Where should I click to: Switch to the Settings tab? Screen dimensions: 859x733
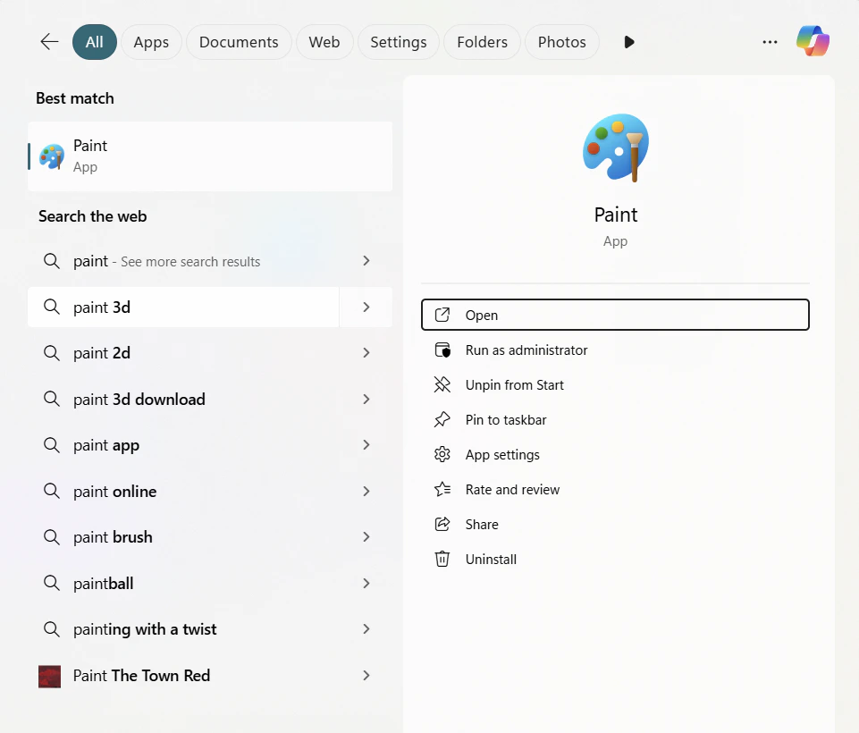click(399, 42)
